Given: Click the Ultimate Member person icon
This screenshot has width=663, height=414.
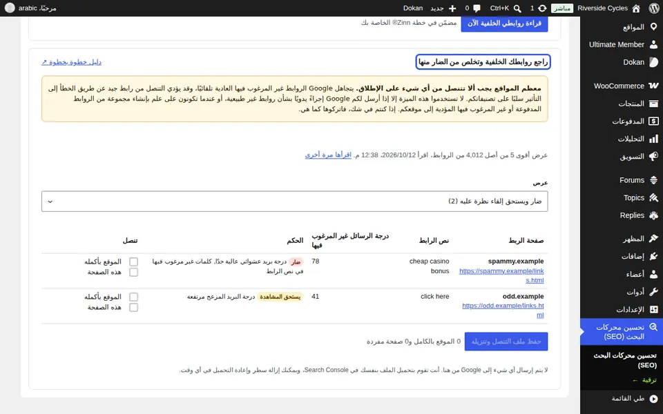Looking at the screenshot, I should [653, 44].
